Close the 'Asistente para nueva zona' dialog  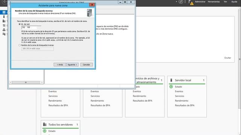click(x=92, y=5)
